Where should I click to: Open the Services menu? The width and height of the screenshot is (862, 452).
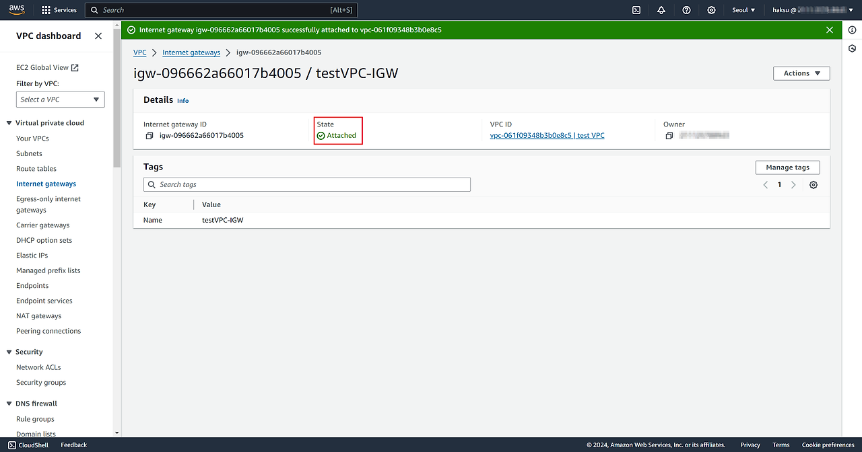[59, 10]
